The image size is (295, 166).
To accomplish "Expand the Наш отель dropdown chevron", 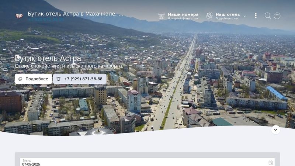I will (244, 16).
